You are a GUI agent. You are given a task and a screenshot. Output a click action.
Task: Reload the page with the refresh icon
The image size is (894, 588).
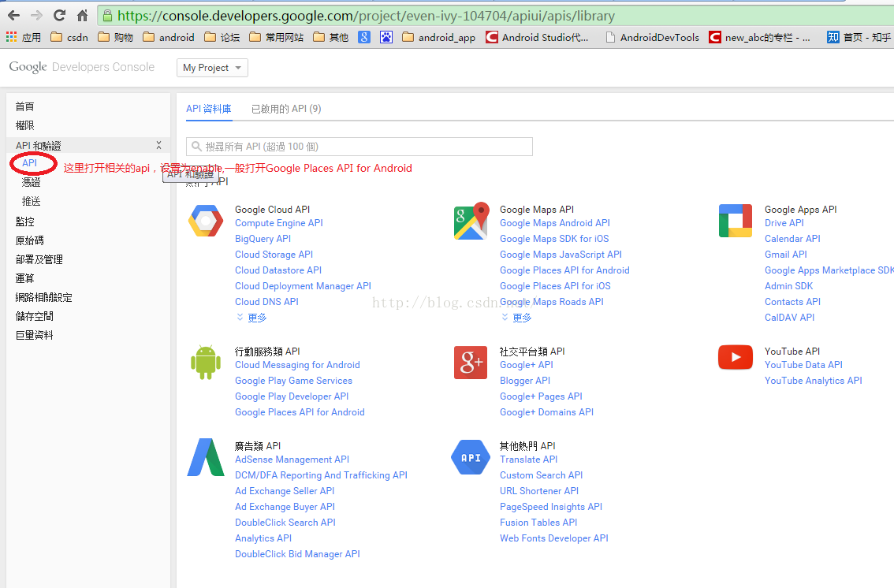pos(59,16)
